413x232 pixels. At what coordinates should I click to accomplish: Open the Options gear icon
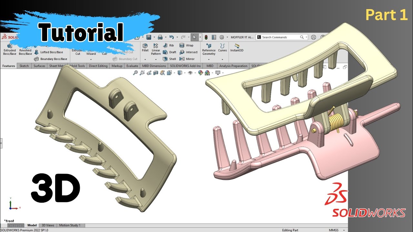tap(222, 37)
